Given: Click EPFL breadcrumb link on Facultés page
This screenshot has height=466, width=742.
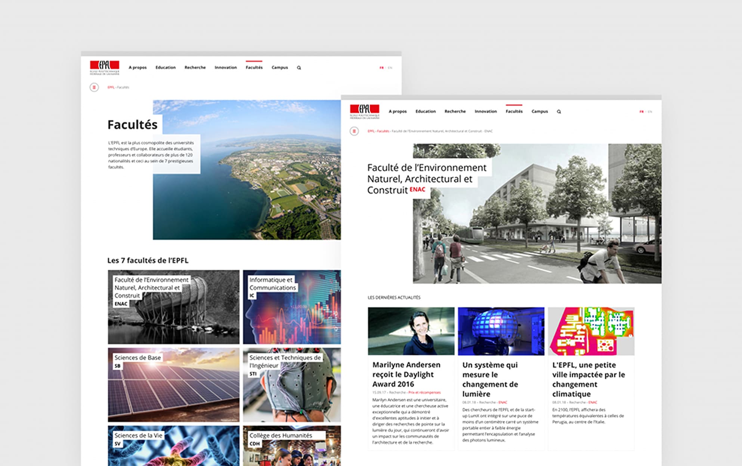Looking at the screenshot, I should [x=111, y=87].
